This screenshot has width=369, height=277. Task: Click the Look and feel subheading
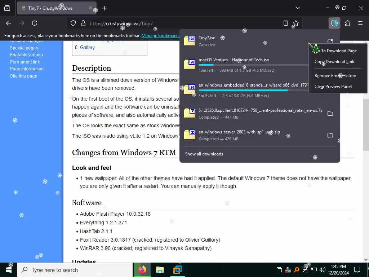[92, 168]
